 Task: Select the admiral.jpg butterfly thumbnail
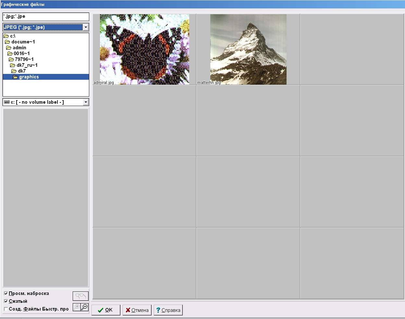tap(144, 49)
